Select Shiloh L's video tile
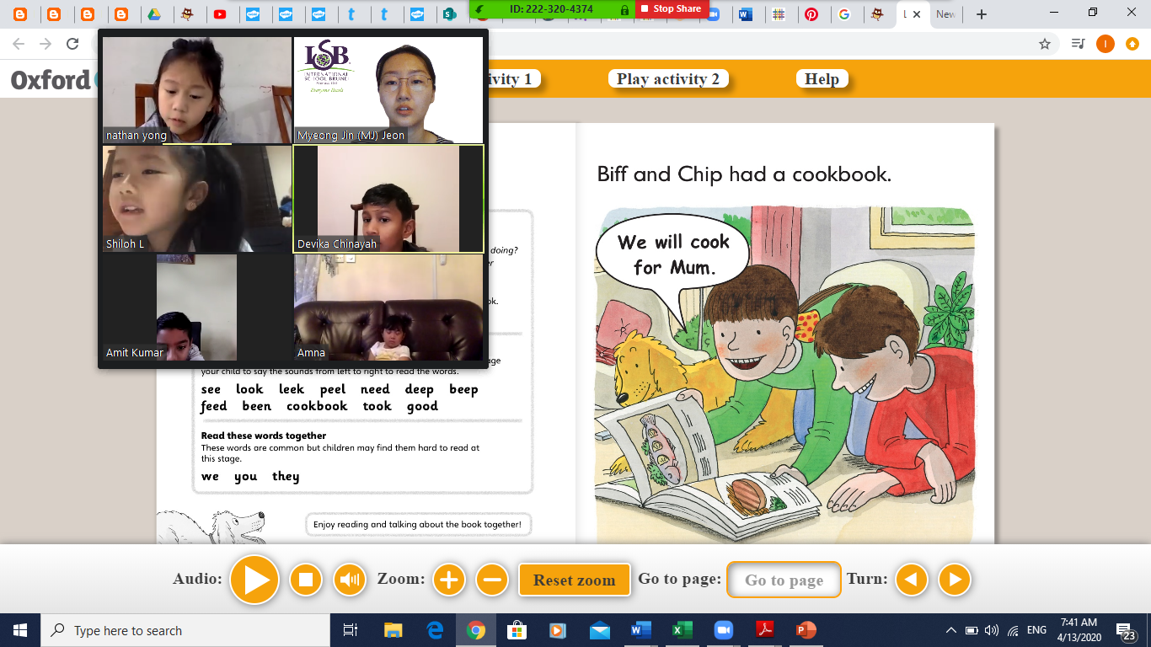This screenshot has width=1151, height=647. pos(197,199)
